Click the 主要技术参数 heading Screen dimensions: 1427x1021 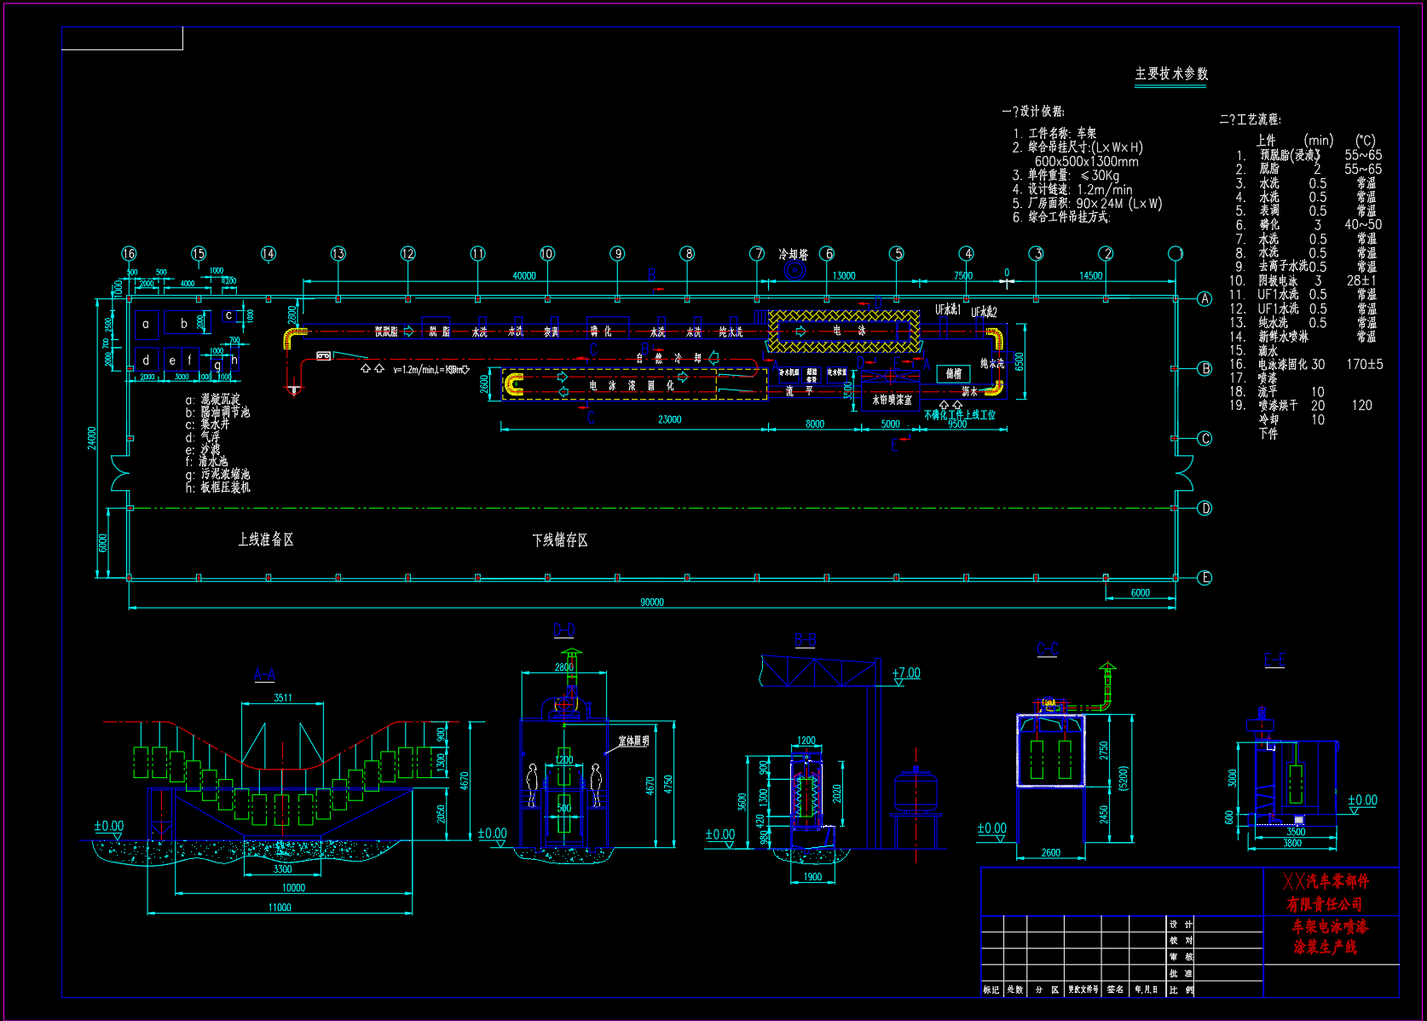pyautogui.click(x=1171, y=74)
